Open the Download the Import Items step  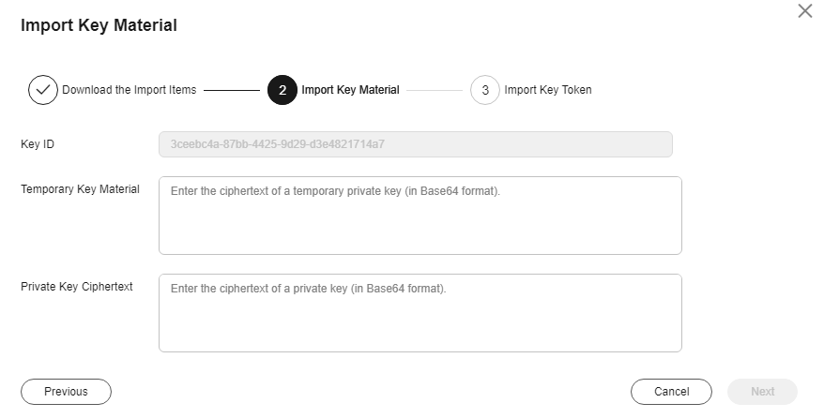[x=130, y=90]
